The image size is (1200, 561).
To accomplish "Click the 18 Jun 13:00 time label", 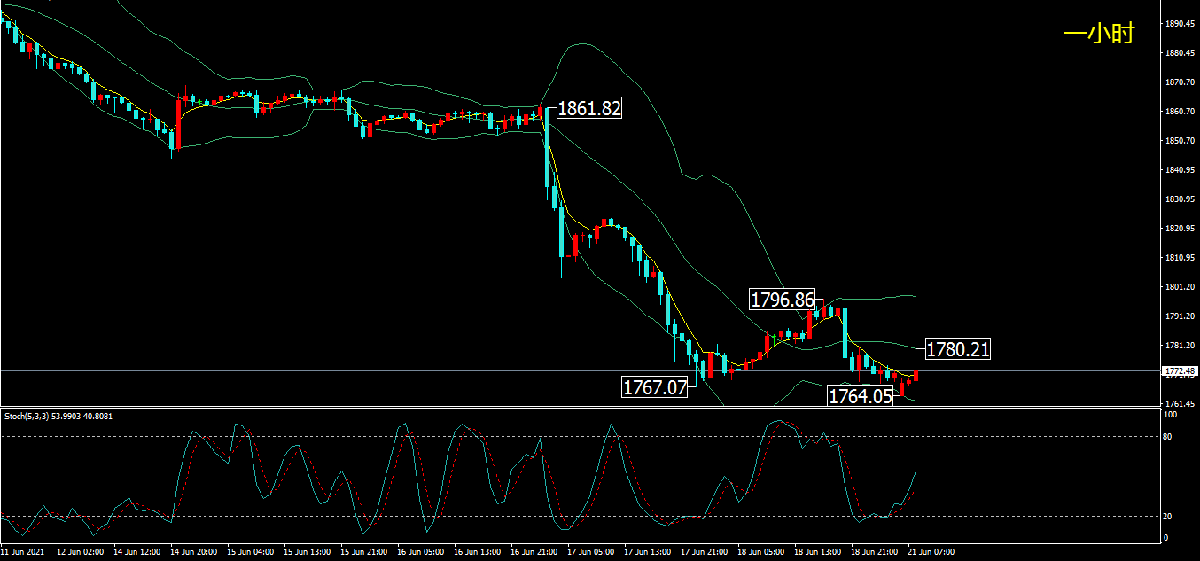I will (816, 551).
